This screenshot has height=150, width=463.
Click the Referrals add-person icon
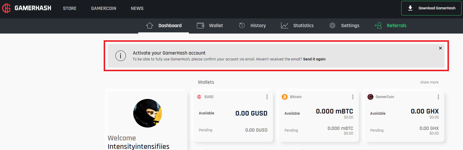378,25
